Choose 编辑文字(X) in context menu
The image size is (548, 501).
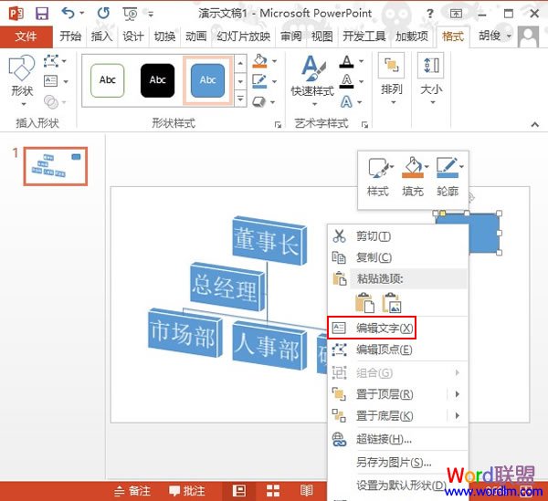click(397, 329)
